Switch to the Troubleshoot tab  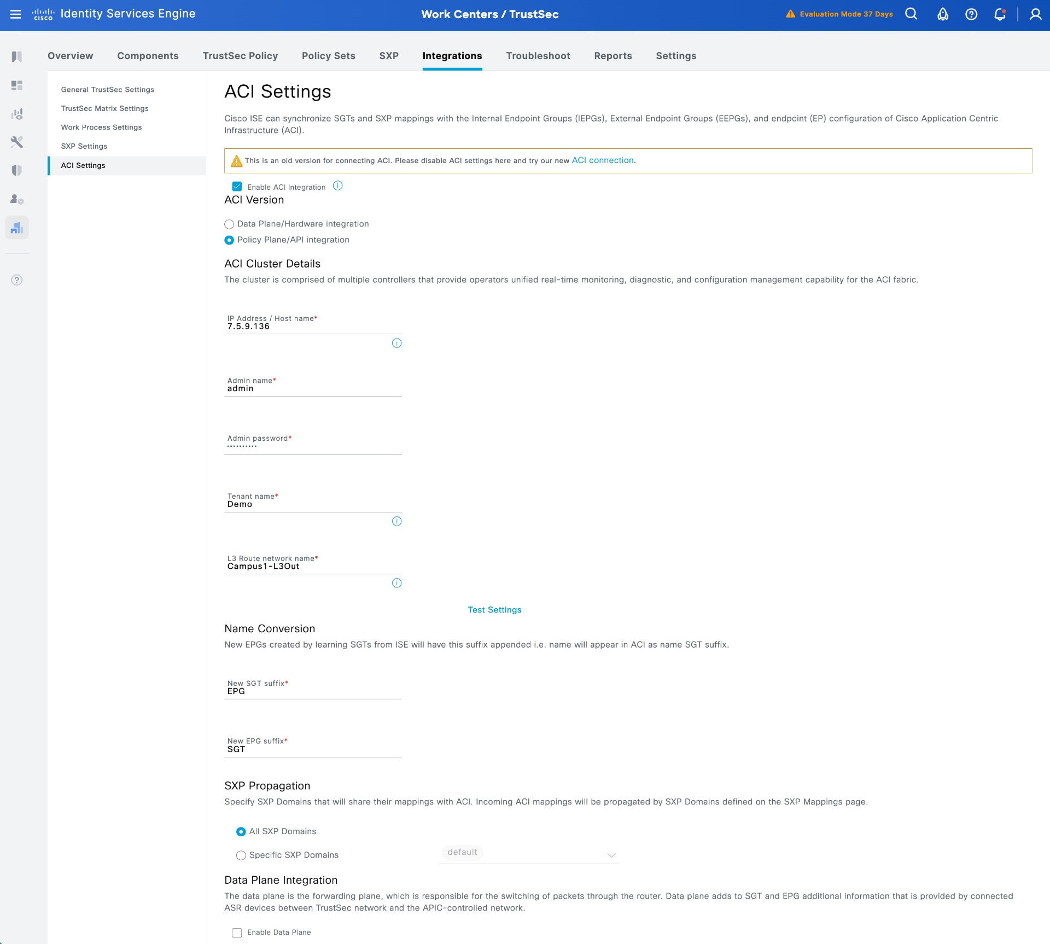[x=538, y=56]
